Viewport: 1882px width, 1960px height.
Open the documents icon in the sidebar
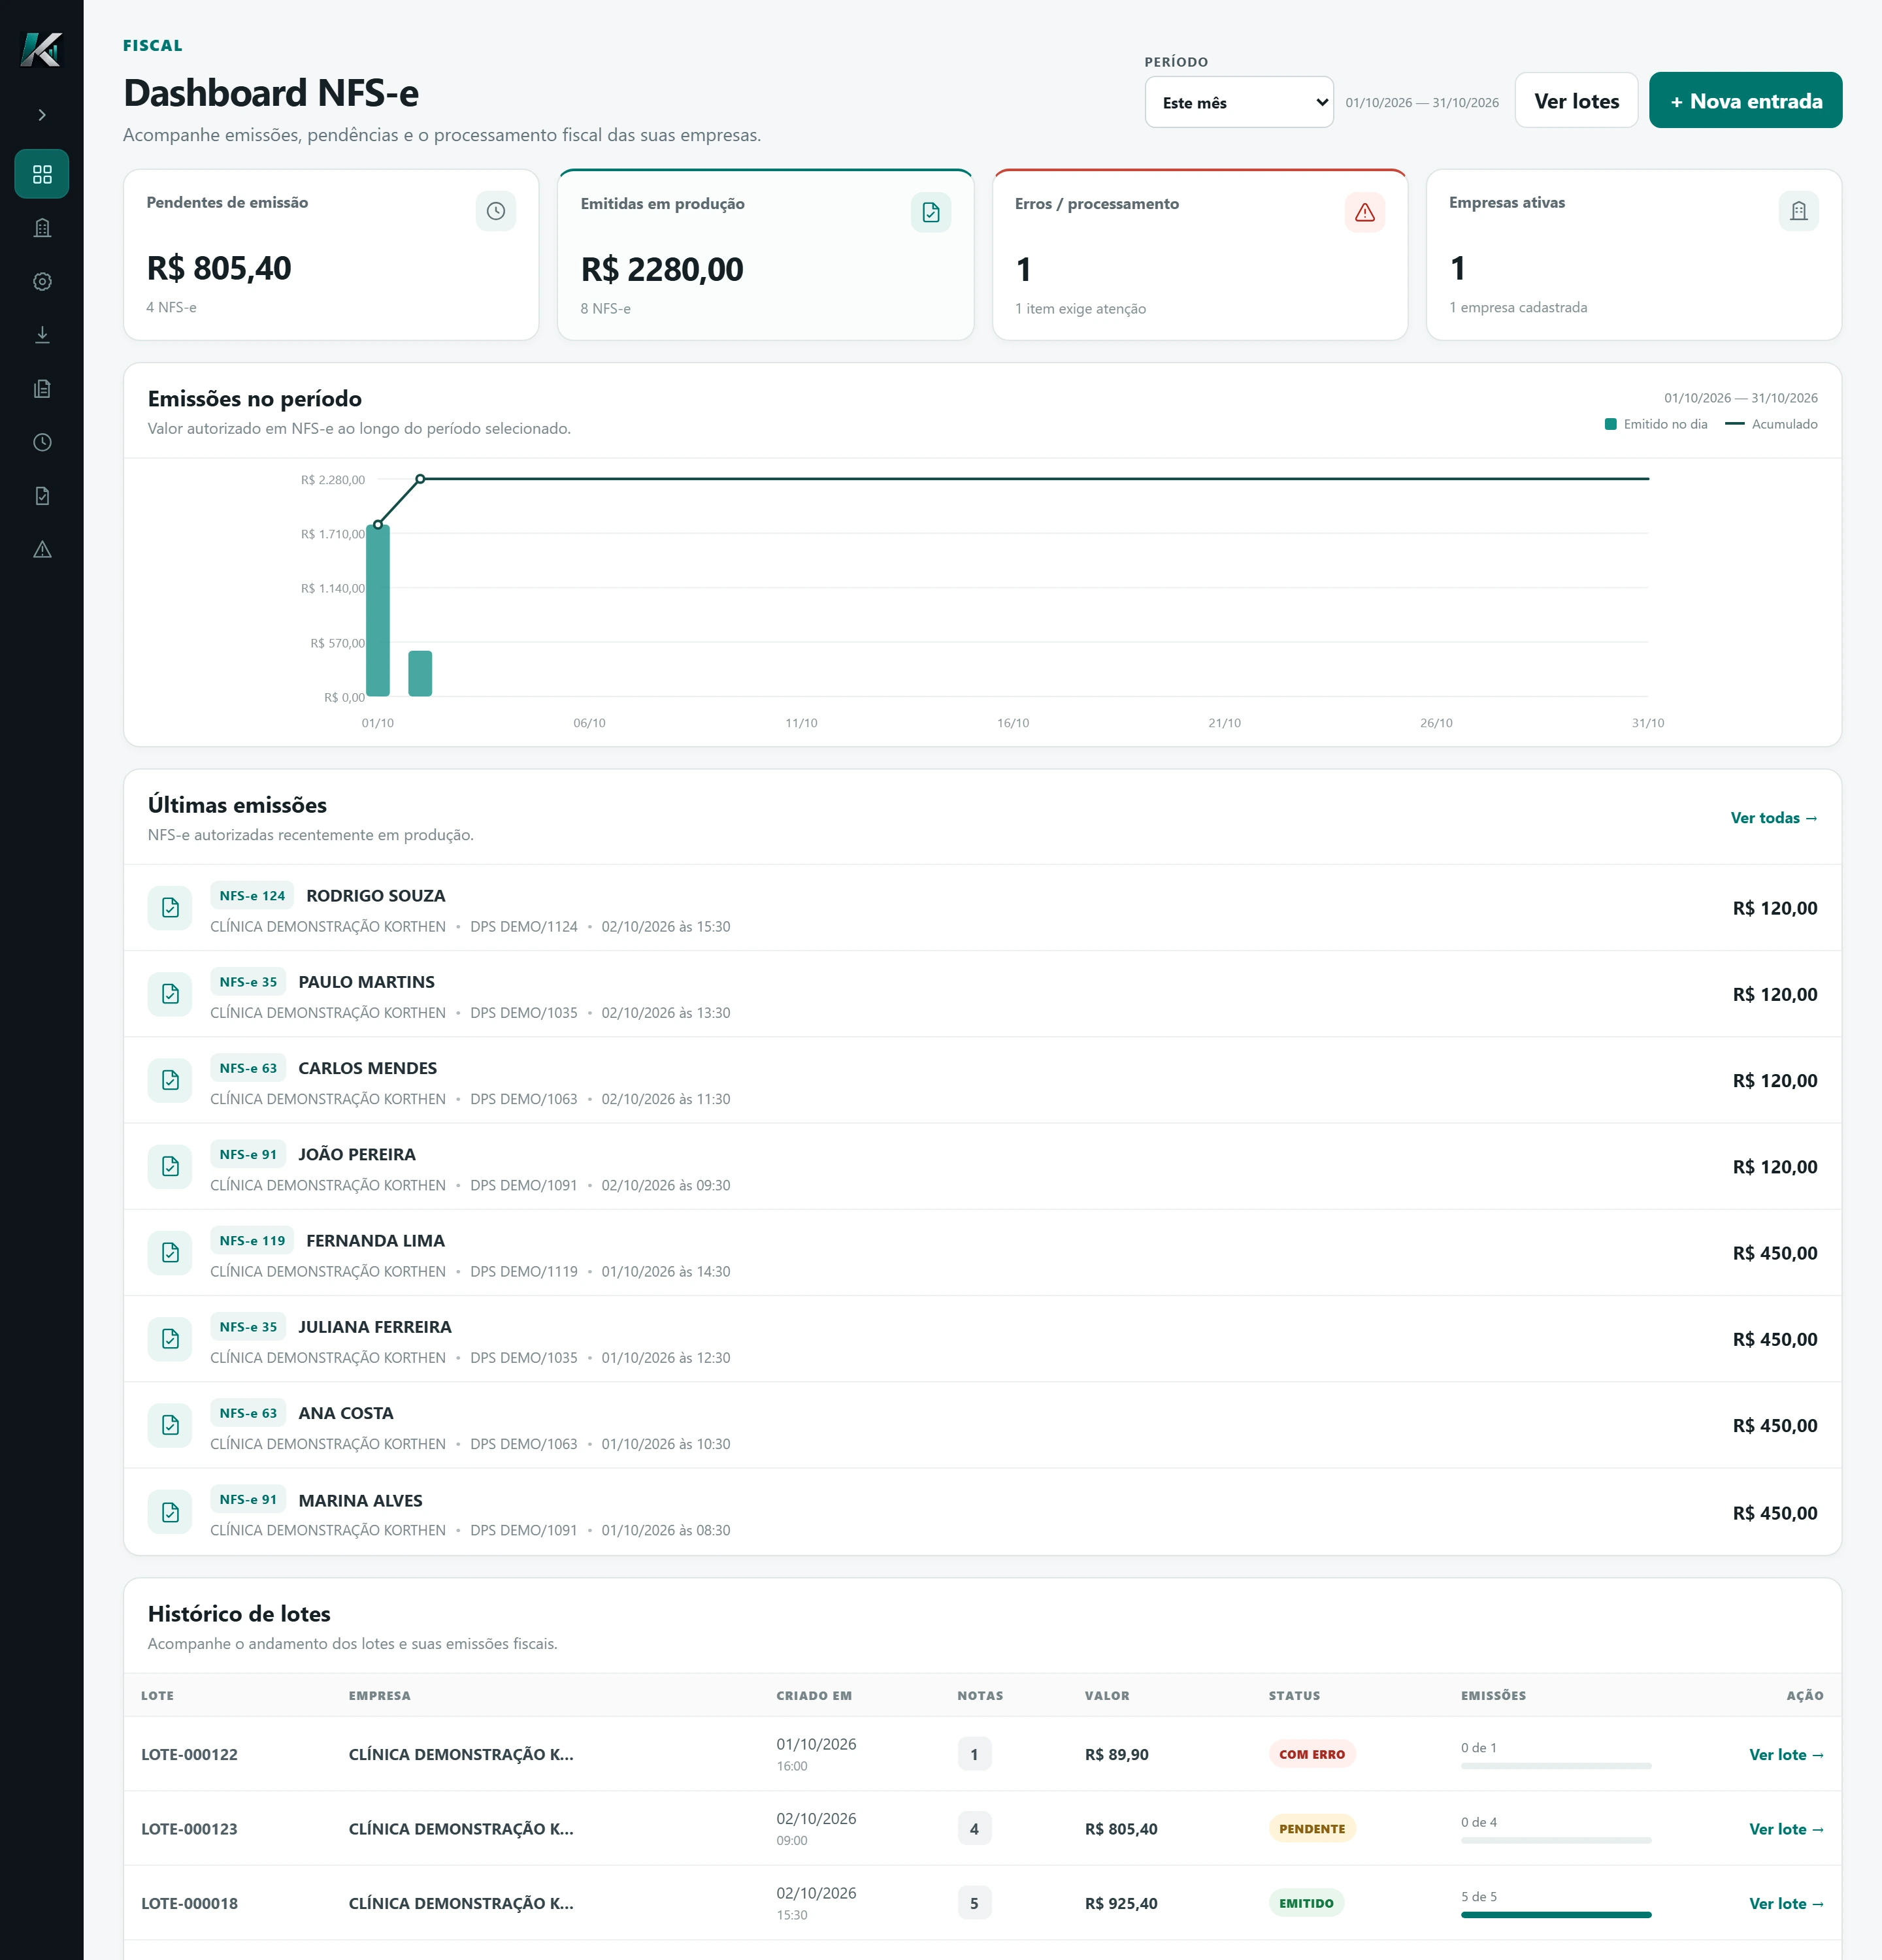42,389
